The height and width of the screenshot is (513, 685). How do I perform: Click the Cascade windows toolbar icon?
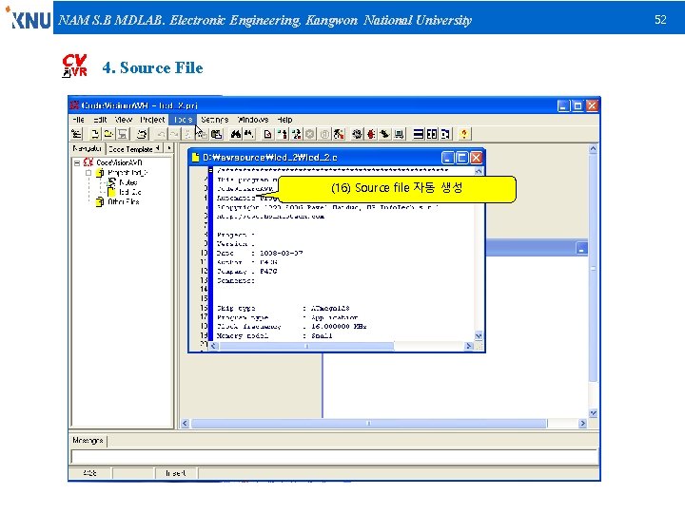click(445, 134)
